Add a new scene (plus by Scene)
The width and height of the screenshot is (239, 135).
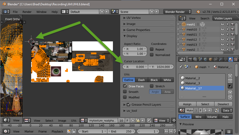[x=152, y=12]
